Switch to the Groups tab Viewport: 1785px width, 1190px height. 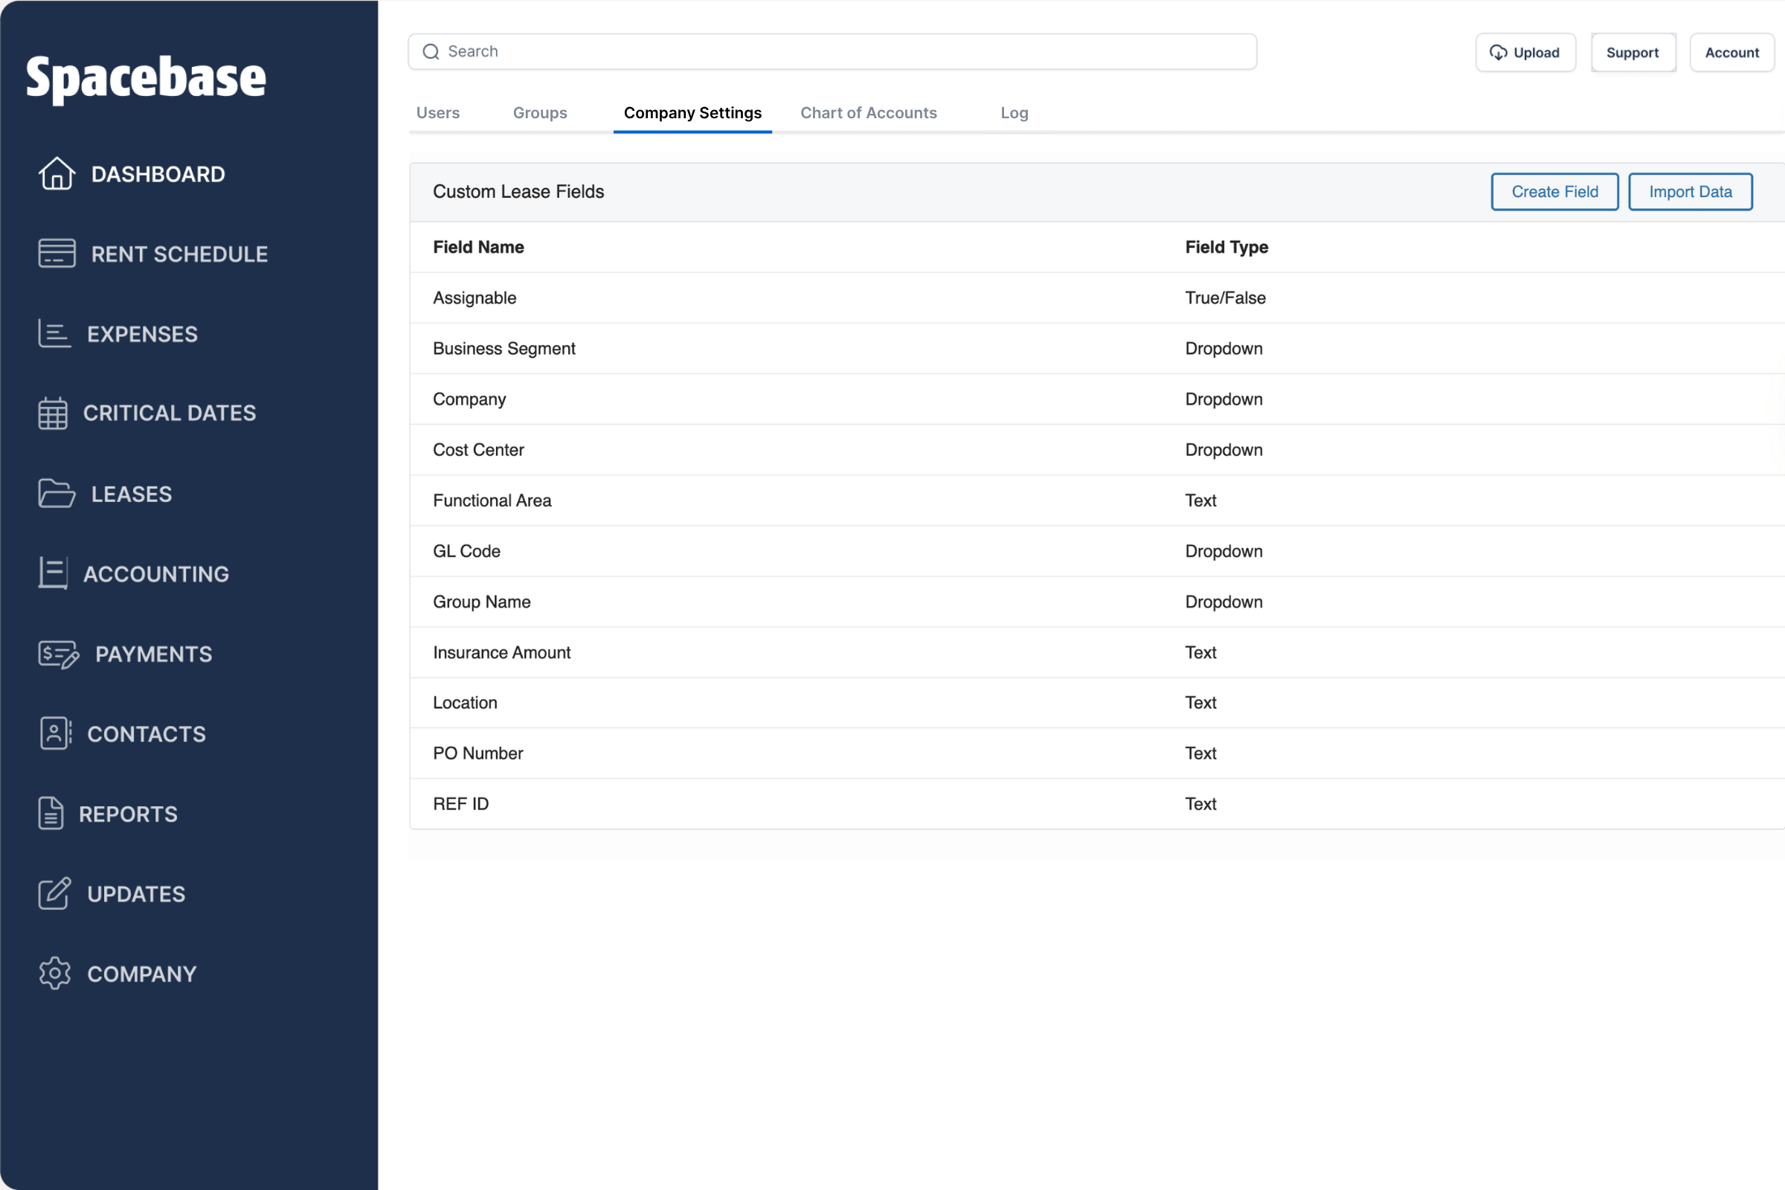[x=540, y=112]
